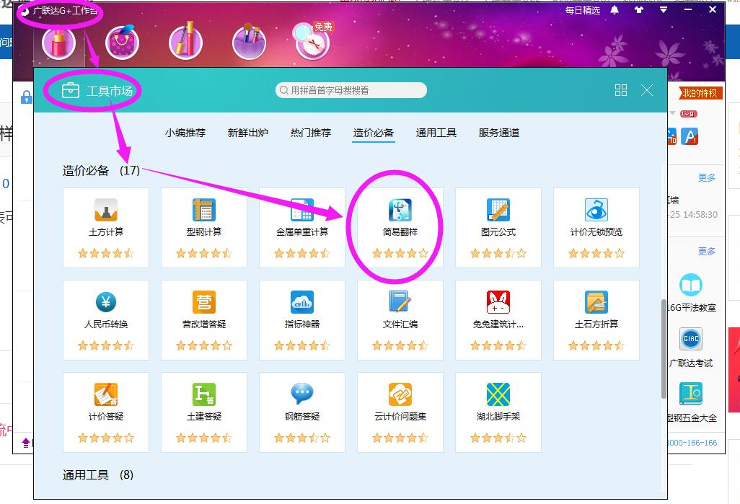Click the makeup brushes cup icon
740x504 pixels.
tap(249, 43)
